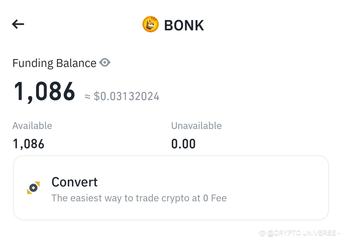Click the Convert label text
The width and height of the screenshot is (342, 239).
[74, 182]
